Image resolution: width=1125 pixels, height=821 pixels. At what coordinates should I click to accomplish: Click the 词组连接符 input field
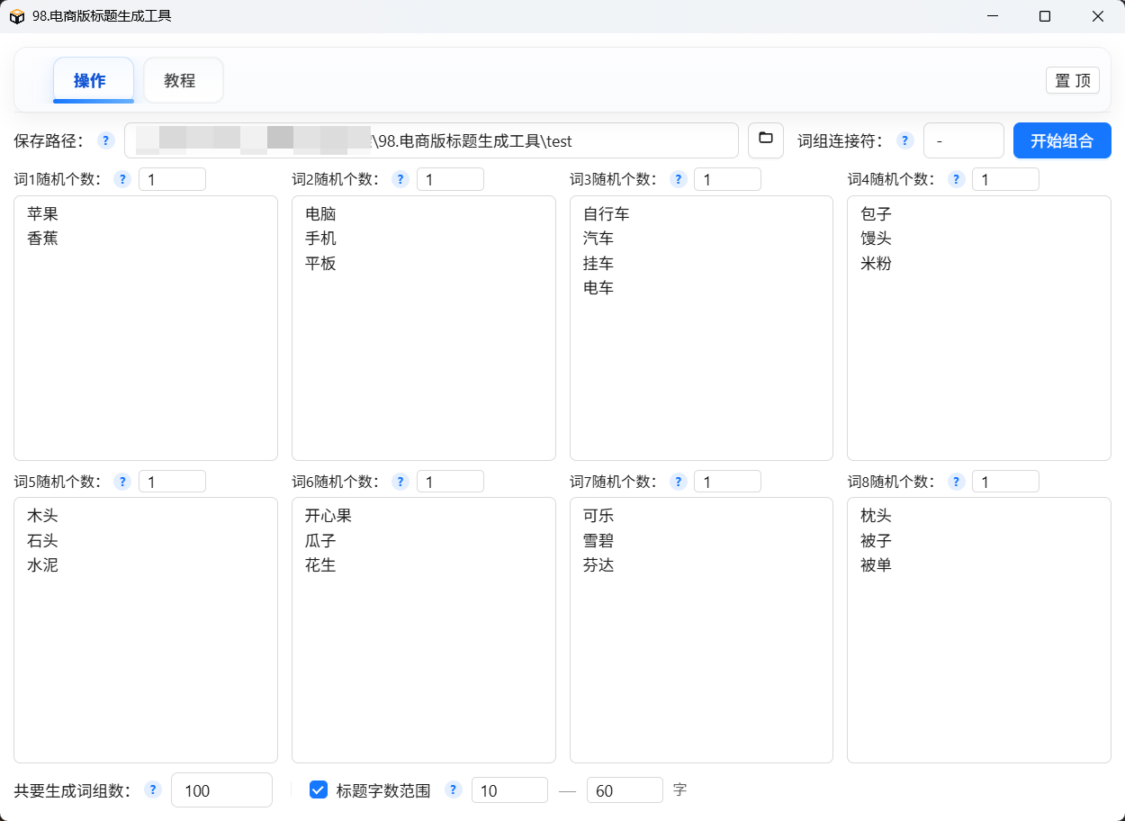click(x=963, y=140)
